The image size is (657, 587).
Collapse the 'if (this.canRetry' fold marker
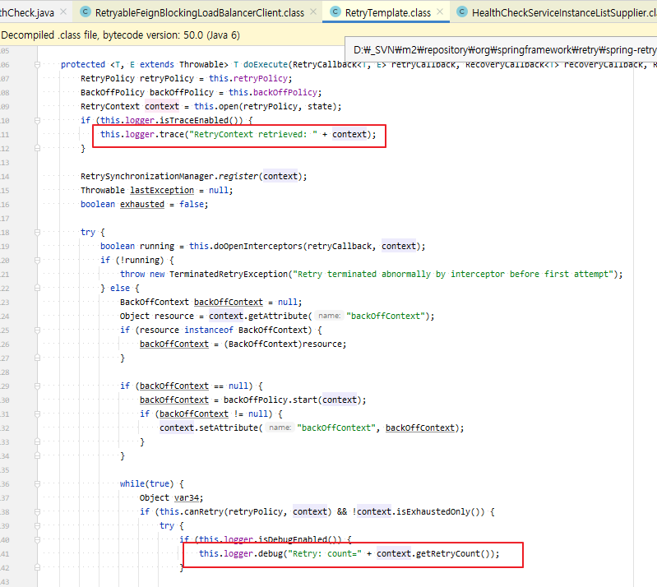[x=37, y=511]
